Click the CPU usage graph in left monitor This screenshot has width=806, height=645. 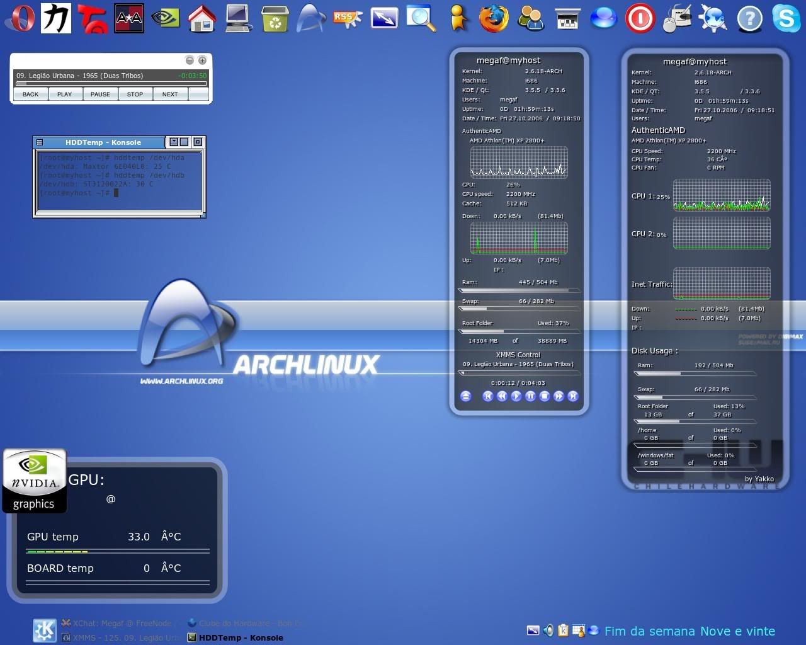pyautogui.click(x=519, y=163)
